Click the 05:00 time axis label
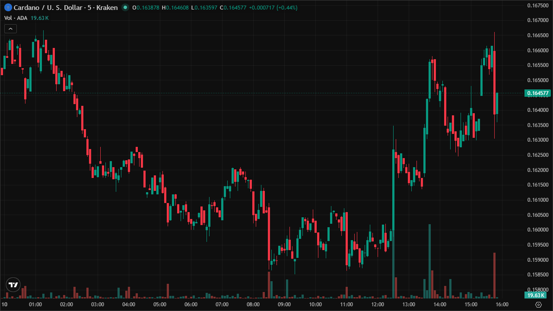This screenshot has height=311, width=553. point(160,305)
